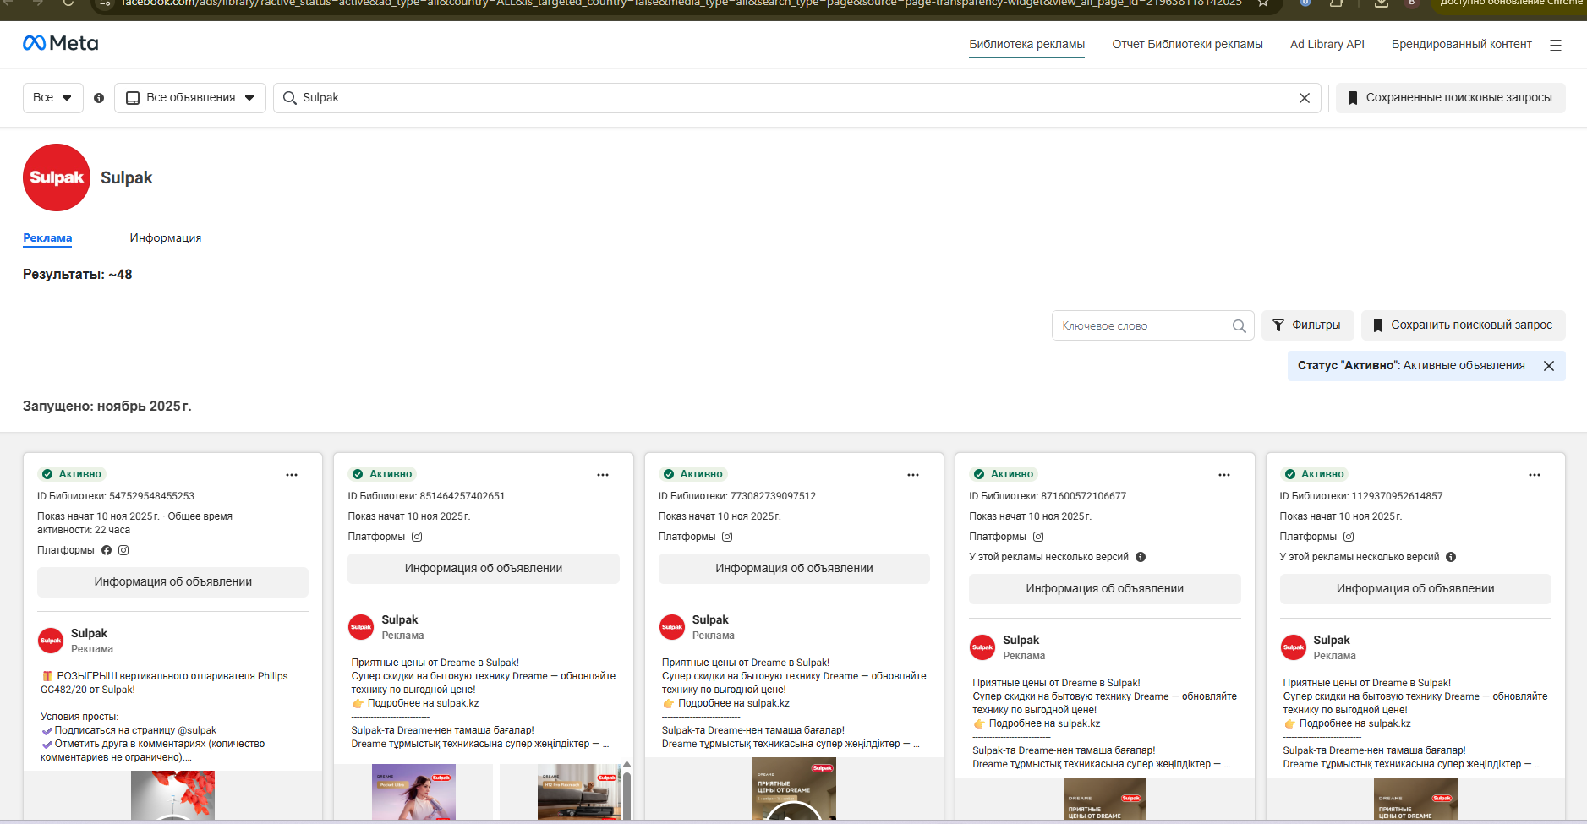
Task: Click the info icon beside the "Все" dropdown
Action: (x=99, y=98)
